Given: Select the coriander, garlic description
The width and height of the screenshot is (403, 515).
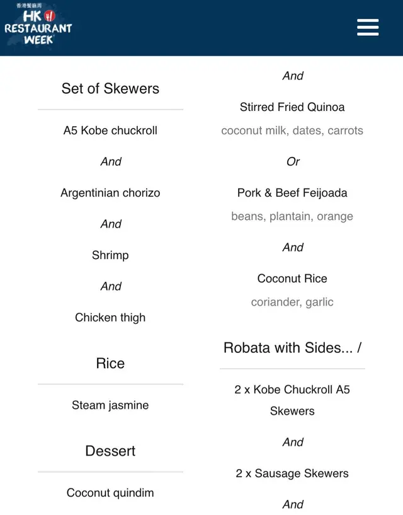Looking at the screenshot, I should [292, 302].
